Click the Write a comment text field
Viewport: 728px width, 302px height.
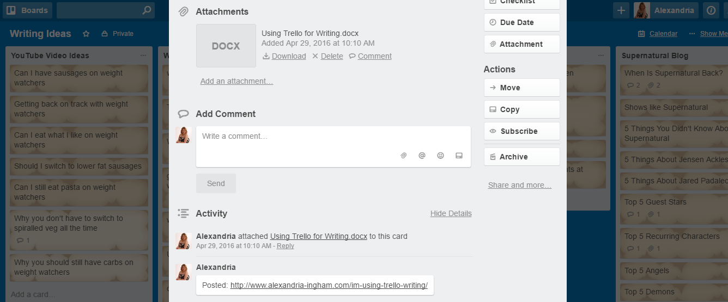[333, 137]
